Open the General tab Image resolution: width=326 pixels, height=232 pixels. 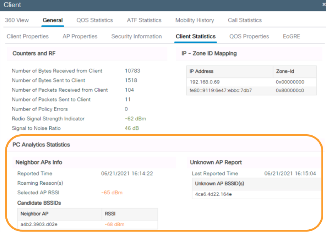click(x=53, y=20)
